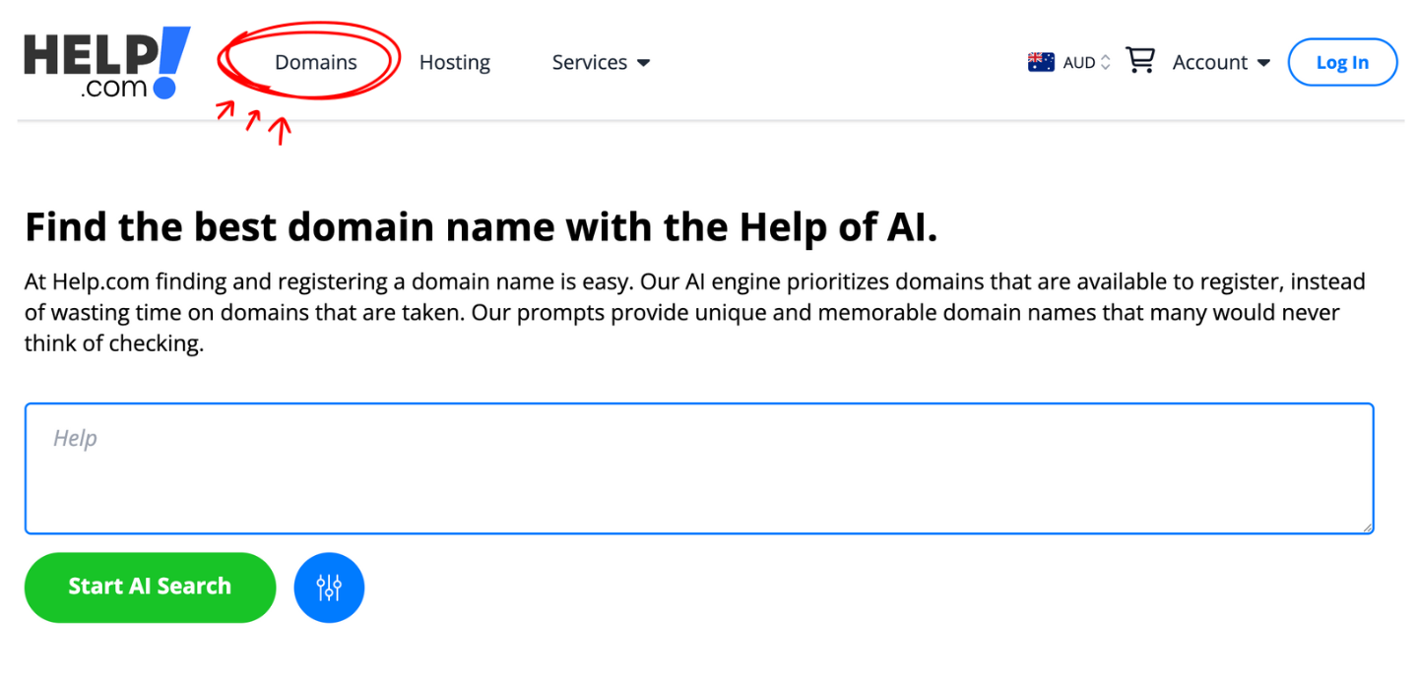
Task: Go to the Hosting page
Action: (454, 62)
